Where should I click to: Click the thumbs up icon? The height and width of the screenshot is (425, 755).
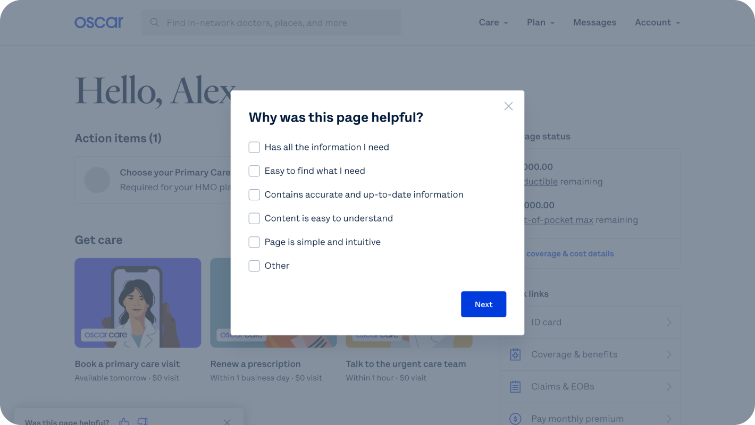(x=124, y=422)
